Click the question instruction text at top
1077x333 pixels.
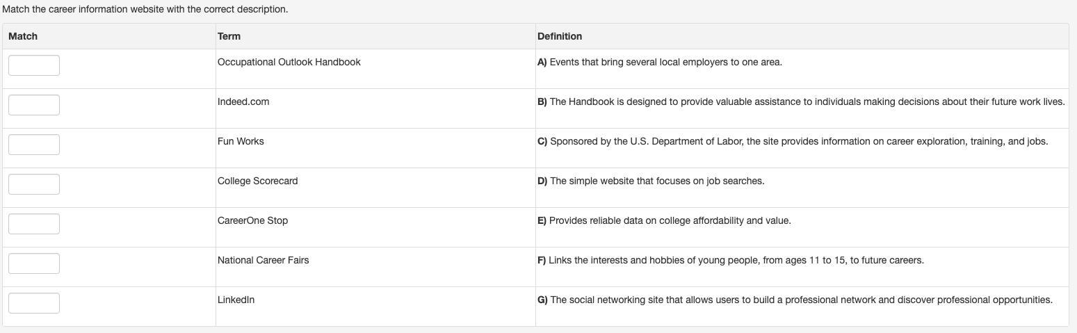(145, 9)
